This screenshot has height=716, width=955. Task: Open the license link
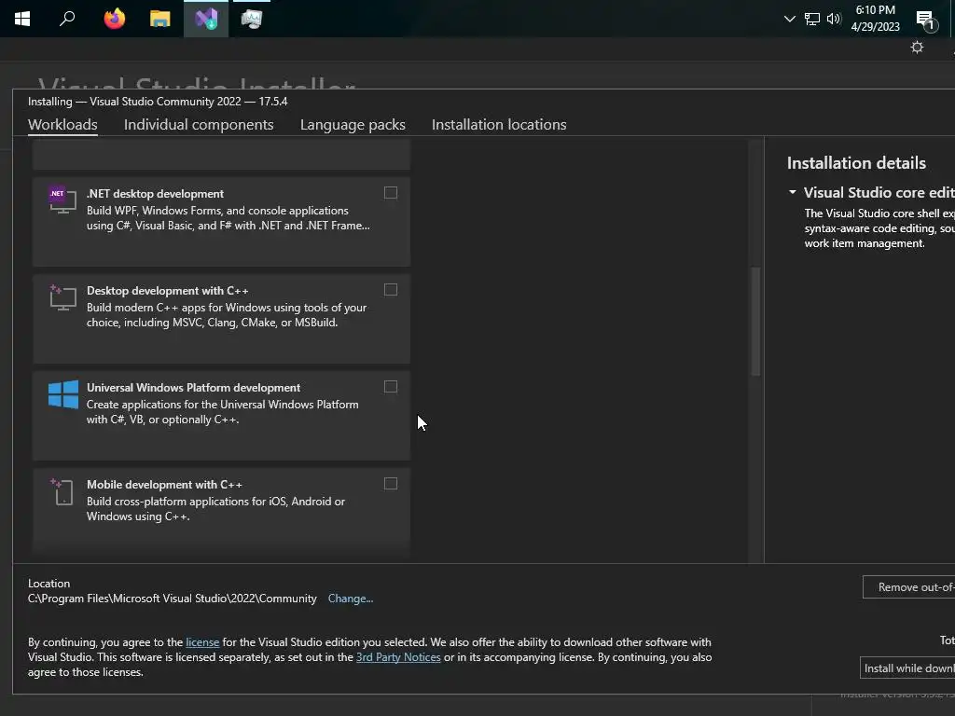(x=202, y=642)
